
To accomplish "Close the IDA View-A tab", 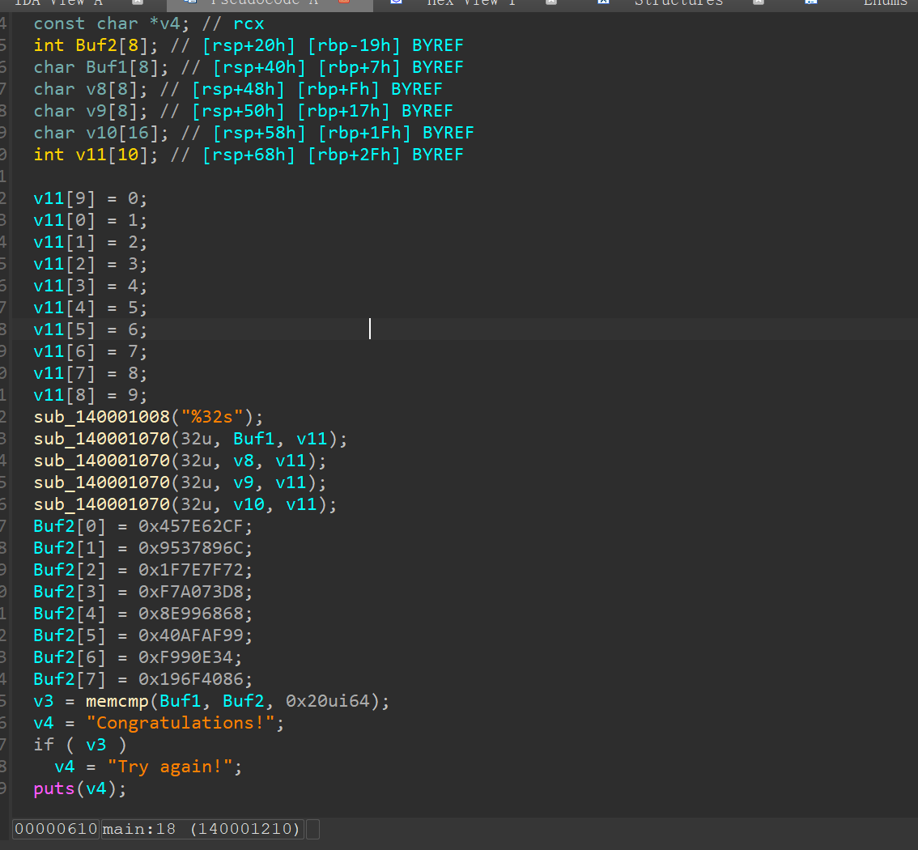I will (138, 2).
